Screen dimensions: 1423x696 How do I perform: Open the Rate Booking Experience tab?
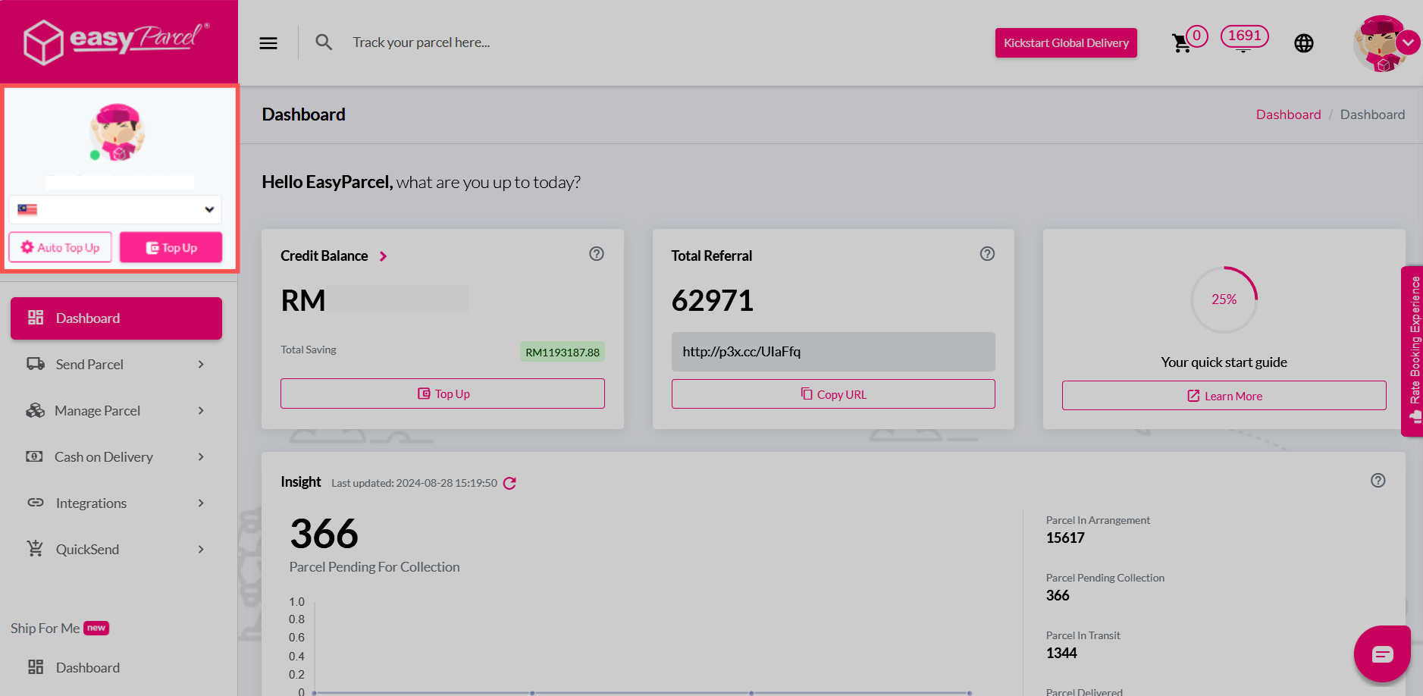coord(1412,351)
